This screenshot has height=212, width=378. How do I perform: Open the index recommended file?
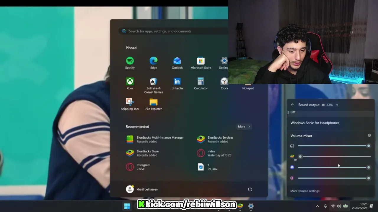[x=215, y=153]
